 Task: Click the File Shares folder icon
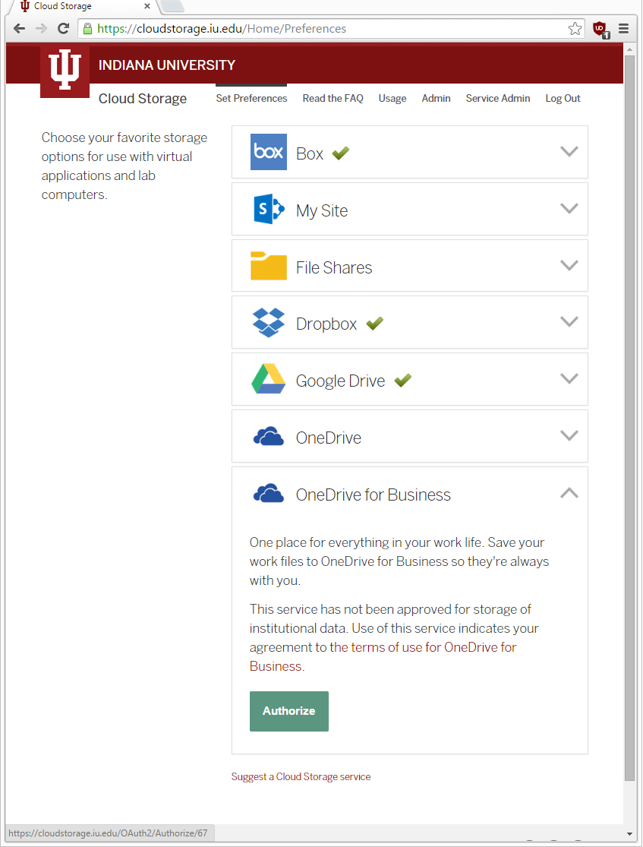tap(268, 265)
